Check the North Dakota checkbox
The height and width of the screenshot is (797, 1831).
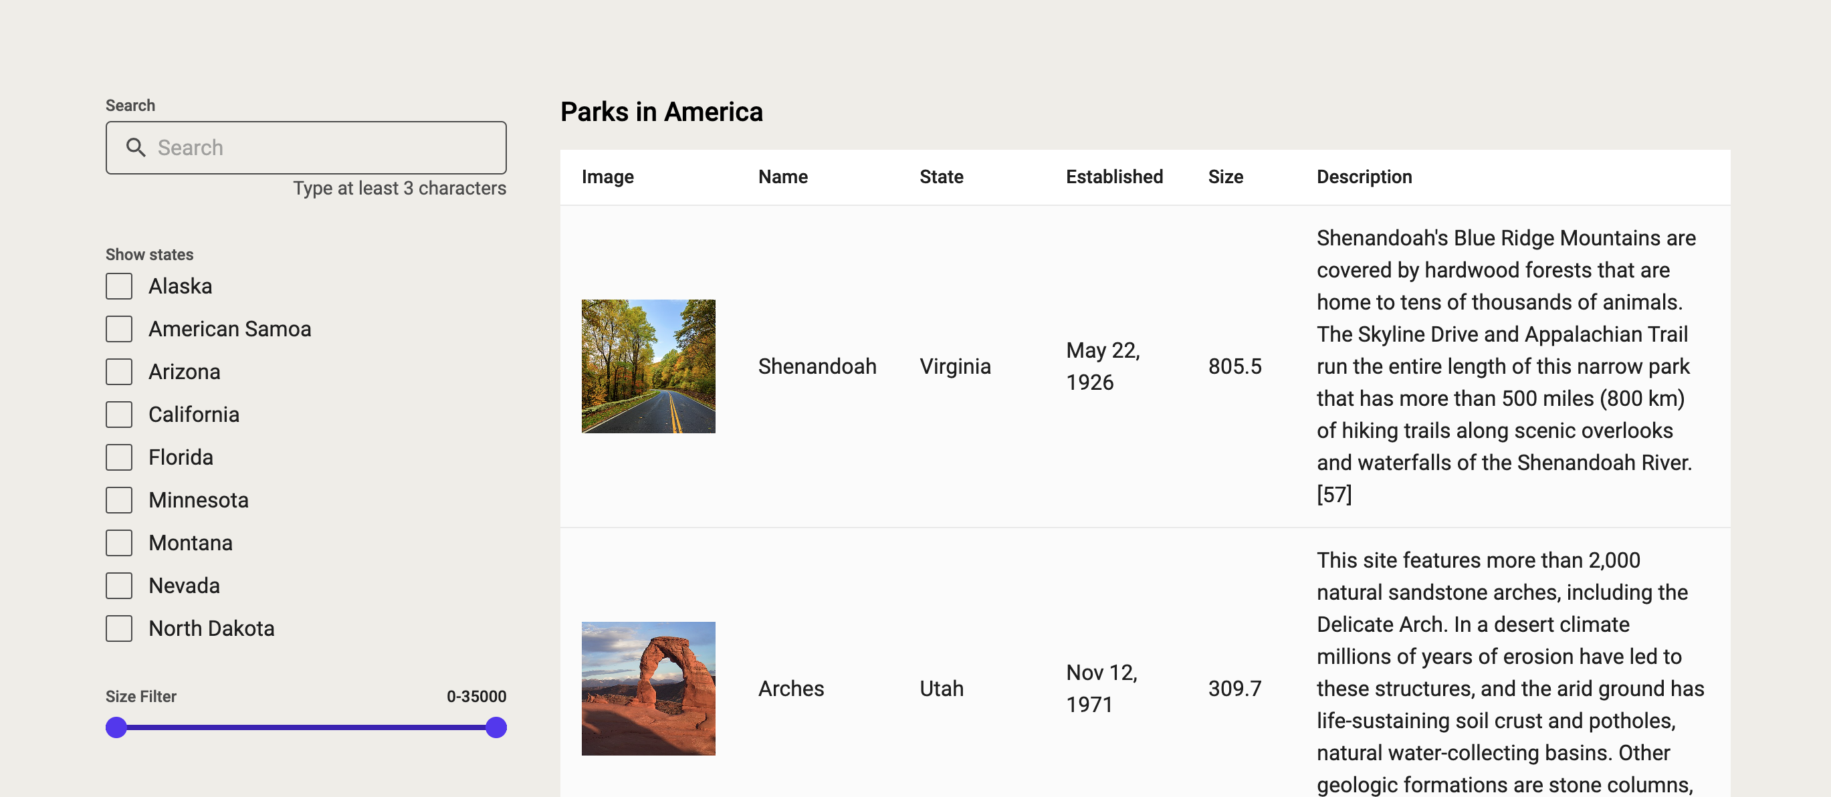coord(119,628)
